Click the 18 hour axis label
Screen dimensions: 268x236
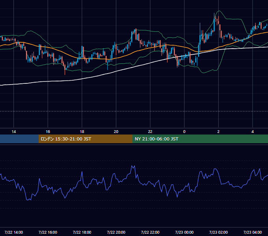click(x=82, y=132)
